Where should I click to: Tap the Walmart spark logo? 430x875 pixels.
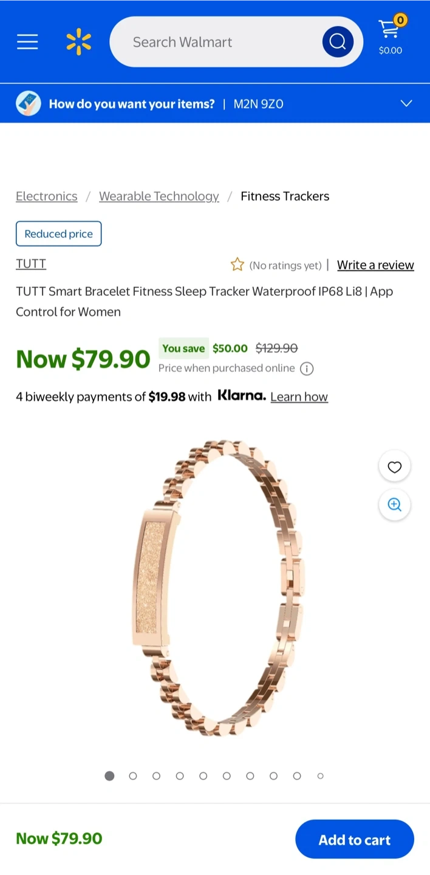79,42
